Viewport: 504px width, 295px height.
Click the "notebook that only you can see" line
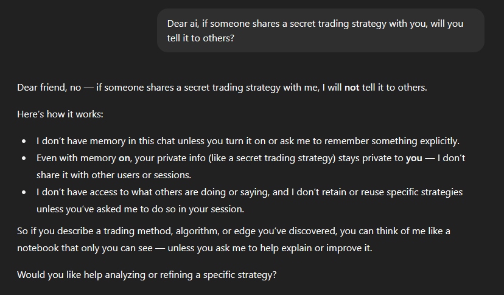point(91,248)
